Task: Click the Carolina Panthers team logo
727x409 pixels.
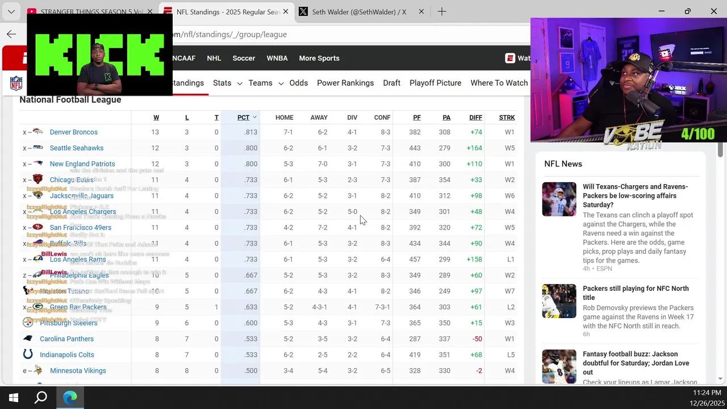Action: tap(27, 339)
